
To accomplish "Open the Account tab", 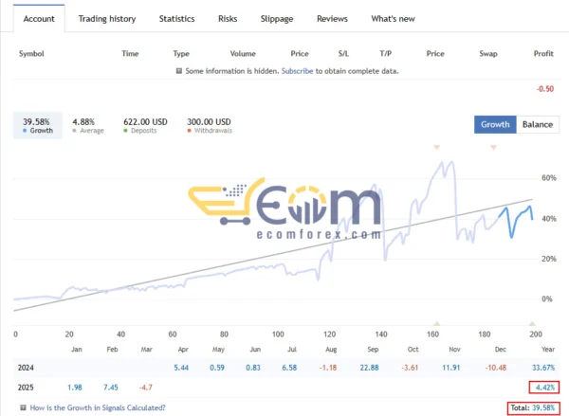I will tap(39, 19).
